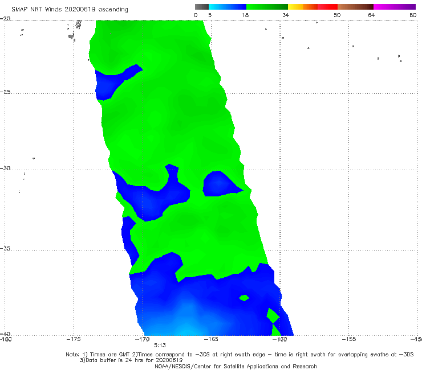Click the "5" label under the color bar
The height and width of the screenshot is (370, 422).
click(x=210, y=15)
